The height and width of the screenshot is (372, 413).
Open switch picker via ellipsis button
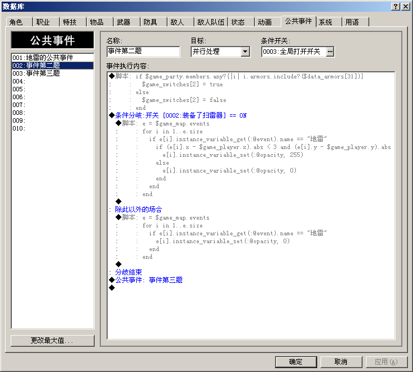330,52
